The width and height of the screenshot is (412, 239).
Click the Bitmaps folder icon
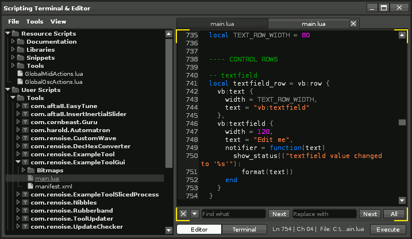31,170
